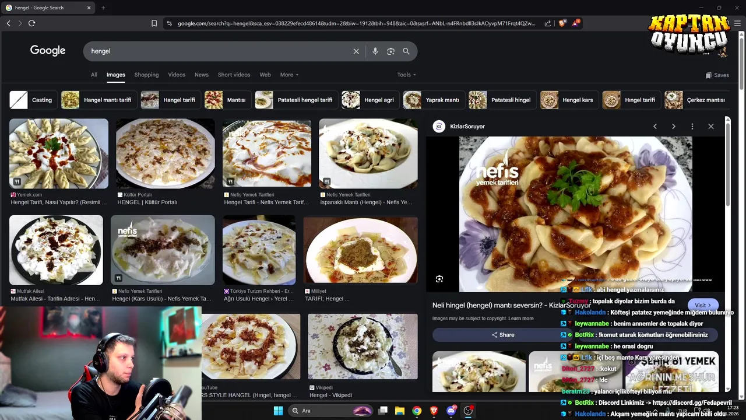
Task: Go back to the previous page
Action: [x=8, y=23]
